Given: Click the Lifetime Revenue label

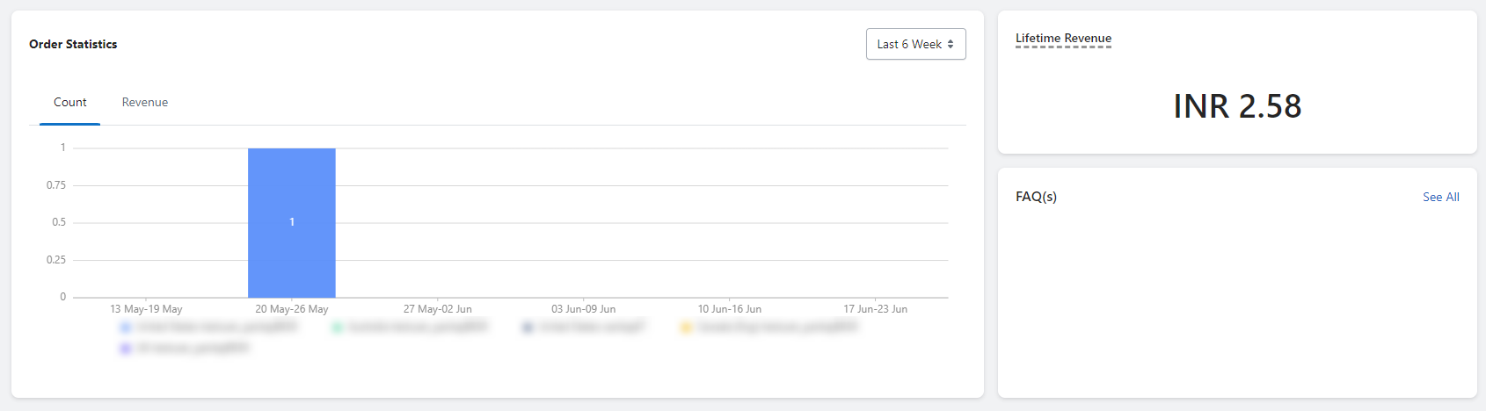Looking at the screenshot, I should click(x=1063, y=39).
